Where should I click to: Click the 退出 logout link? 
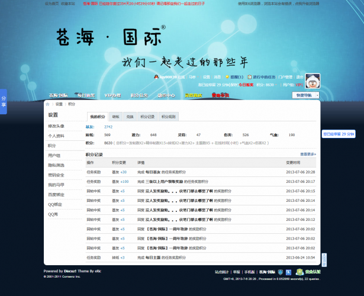[299, 77]
